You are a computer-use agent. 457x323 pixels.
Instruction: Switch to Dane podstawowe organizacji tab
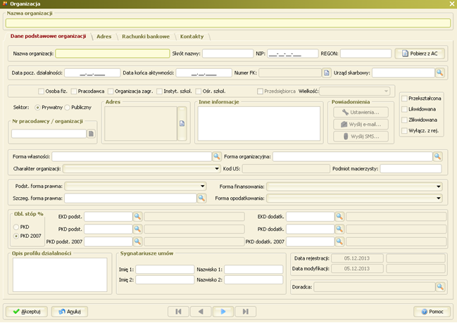(48, 36)
